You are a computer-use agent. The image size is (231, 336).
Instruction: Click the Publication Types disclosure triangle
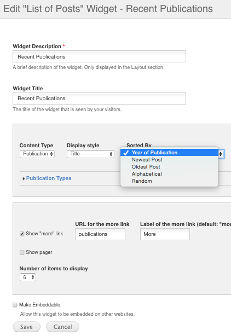(24, 178)
